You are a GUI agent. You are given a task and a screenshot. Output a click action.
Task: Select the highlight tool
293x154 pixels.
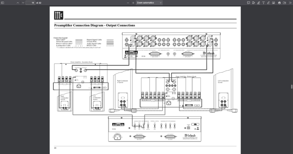click(259, 3)
